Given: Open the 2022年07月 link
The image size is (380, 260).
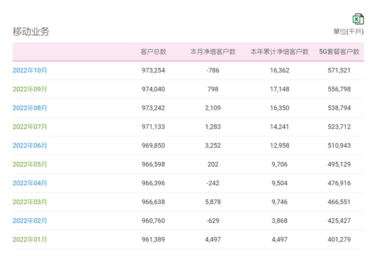Looking at the screenshot, I should pyautogui.click(x=30, y=127).
